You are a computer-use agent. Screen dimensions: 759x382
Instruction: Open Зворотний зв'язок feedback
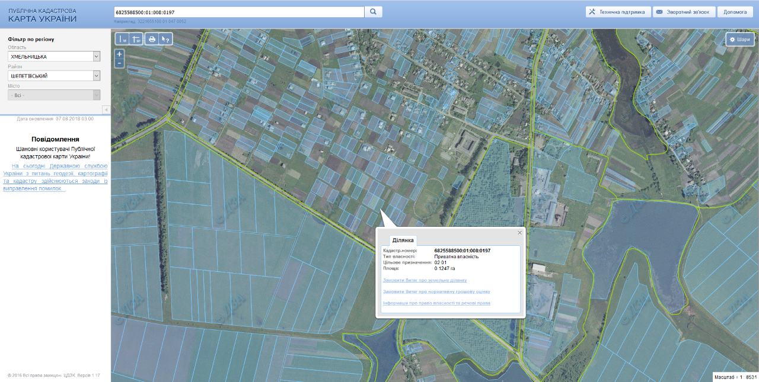point(683,12)
